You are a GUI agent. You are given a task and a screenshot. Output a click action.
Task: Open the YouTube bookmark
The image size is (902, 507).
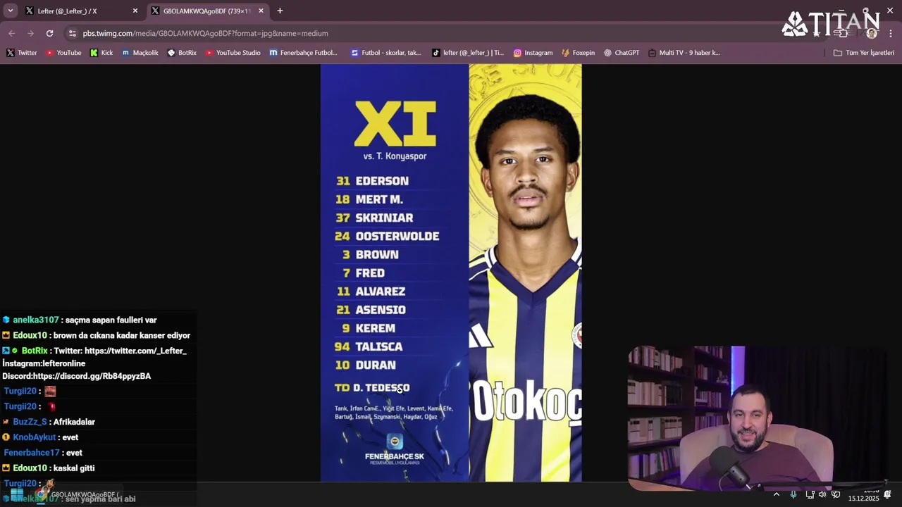(63, 53)
